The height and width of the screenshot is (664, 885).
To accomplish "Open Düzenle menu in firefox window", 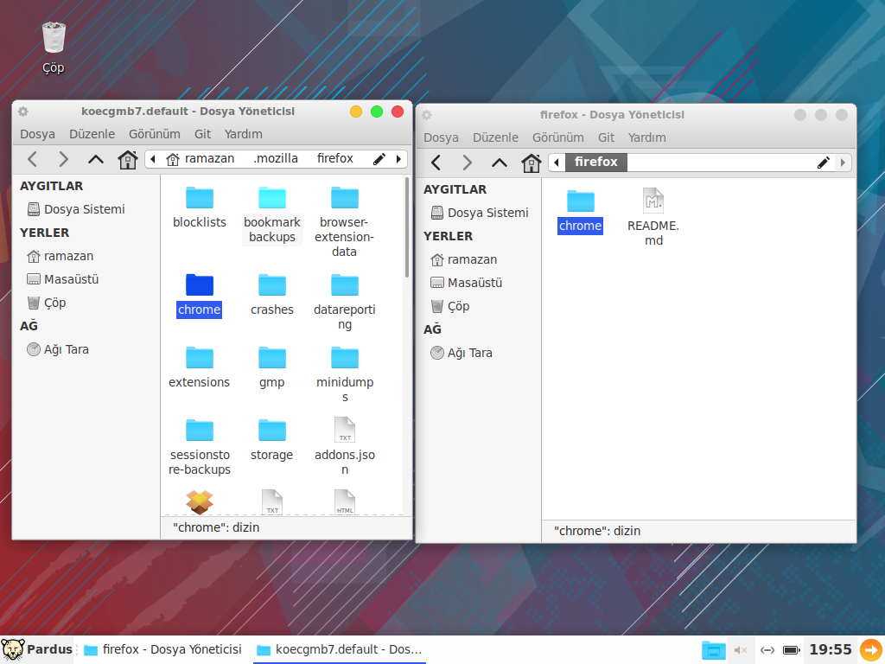I will 495,137.
